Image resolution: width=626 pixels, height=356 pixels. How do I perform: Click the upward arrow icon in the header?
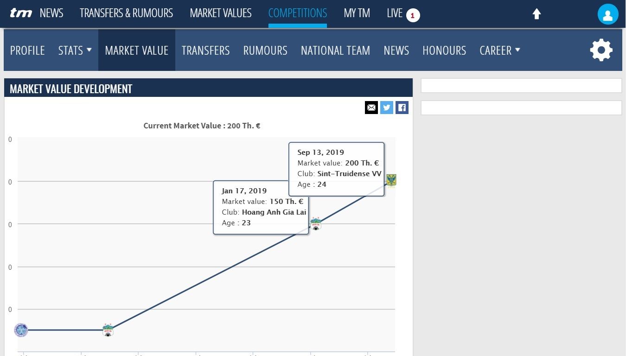click(537, 14)
